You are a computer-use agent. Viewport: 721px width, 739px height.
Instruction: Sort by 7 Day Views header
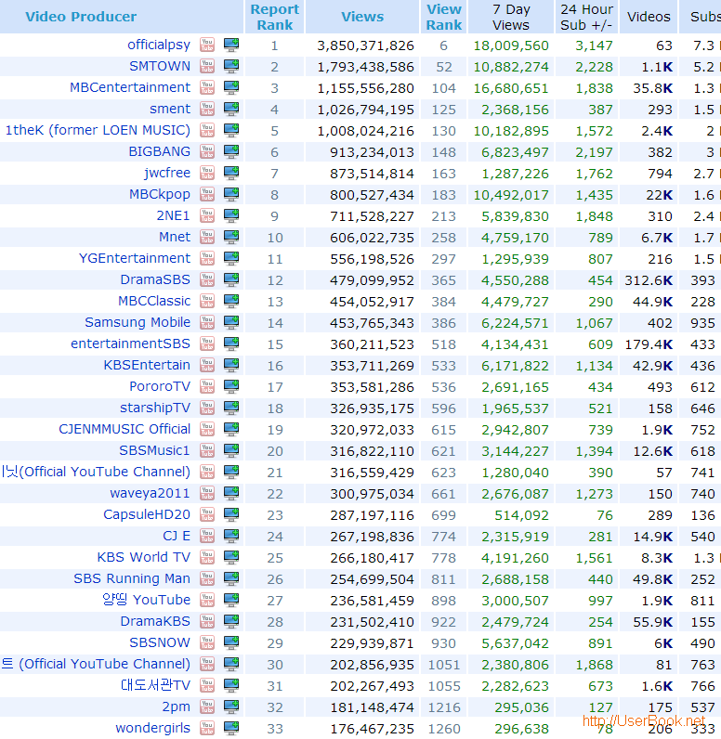tap(511, 17)
